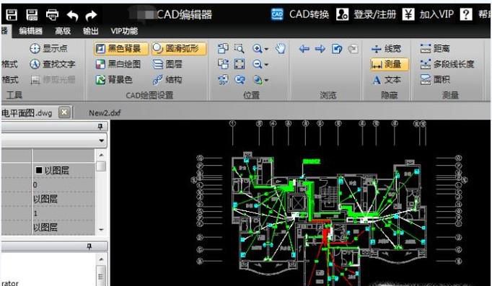Click 以图层 color swatch value
This screenshot has width=492, height=286.
coord(53,170)
